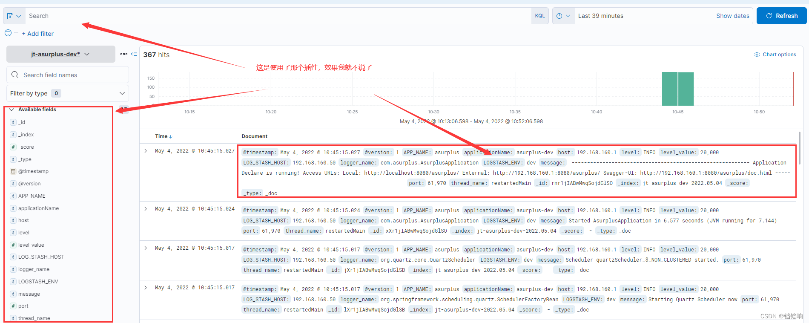Click the Add filter link

tap(38, 34)
